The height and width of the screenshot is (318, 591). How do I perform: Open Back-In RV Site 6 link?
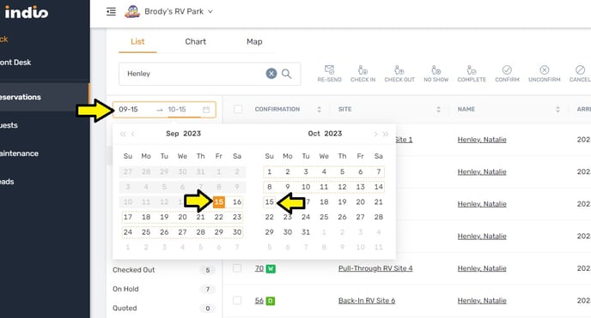367,301
